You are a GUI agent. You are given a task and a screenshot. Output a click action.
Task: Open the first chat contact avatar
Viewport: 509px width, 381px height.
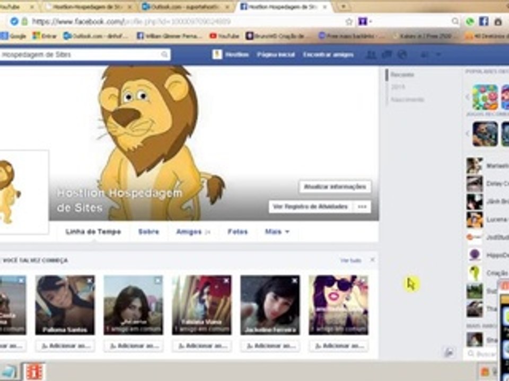coord(475,166)
